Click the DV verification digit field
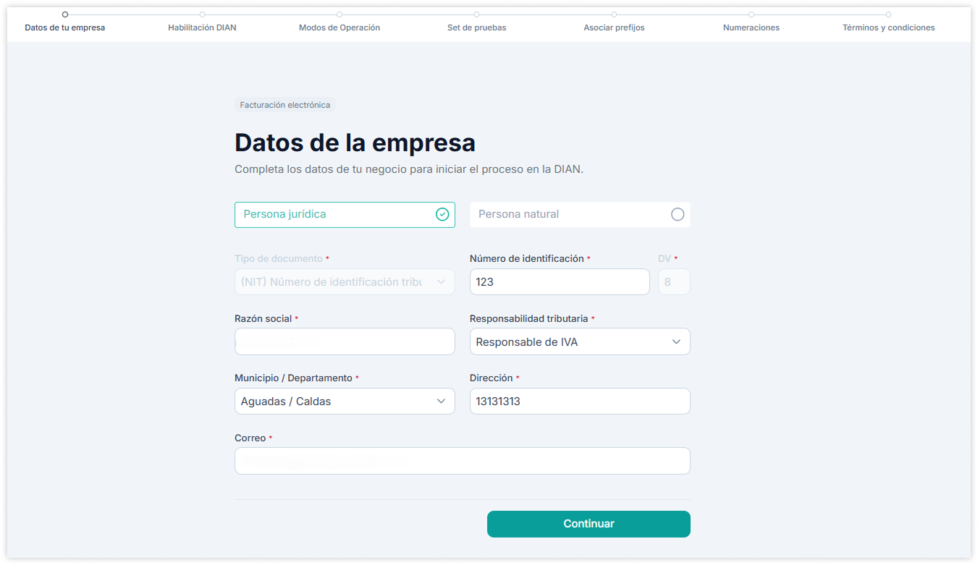 click(674, 282)
